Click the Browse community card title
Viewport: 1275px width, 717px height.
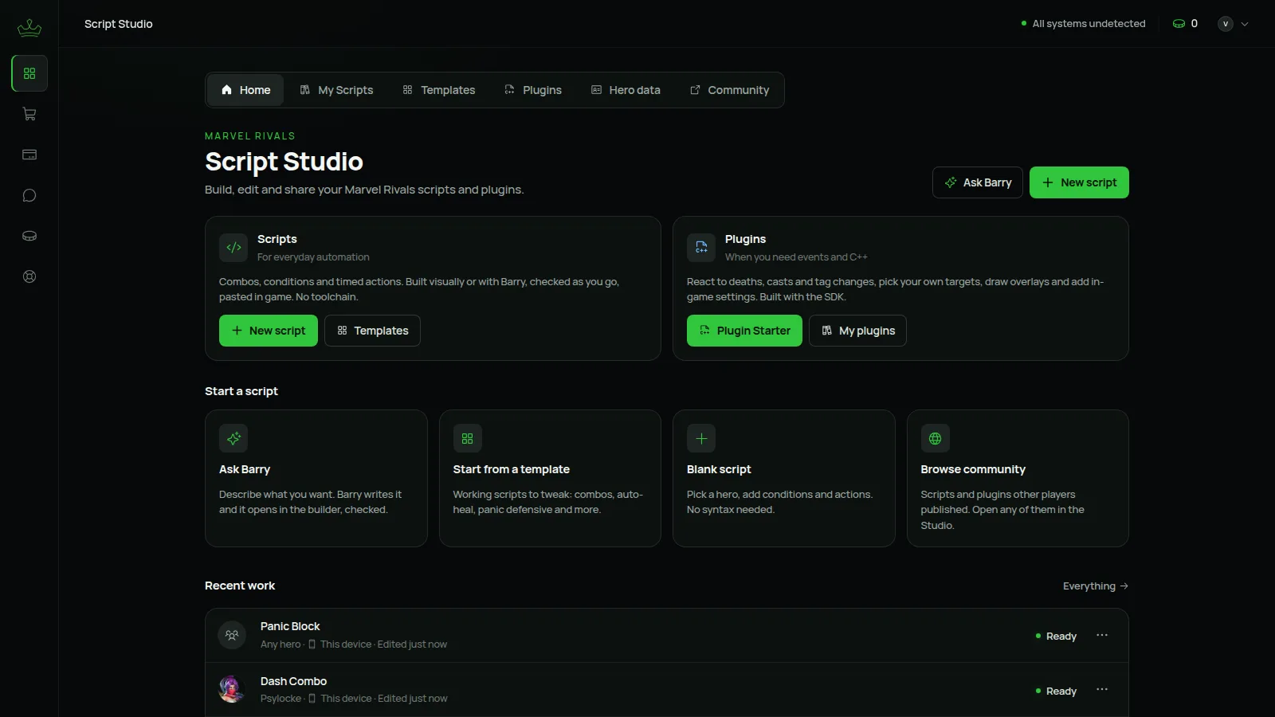click(973, 469)
